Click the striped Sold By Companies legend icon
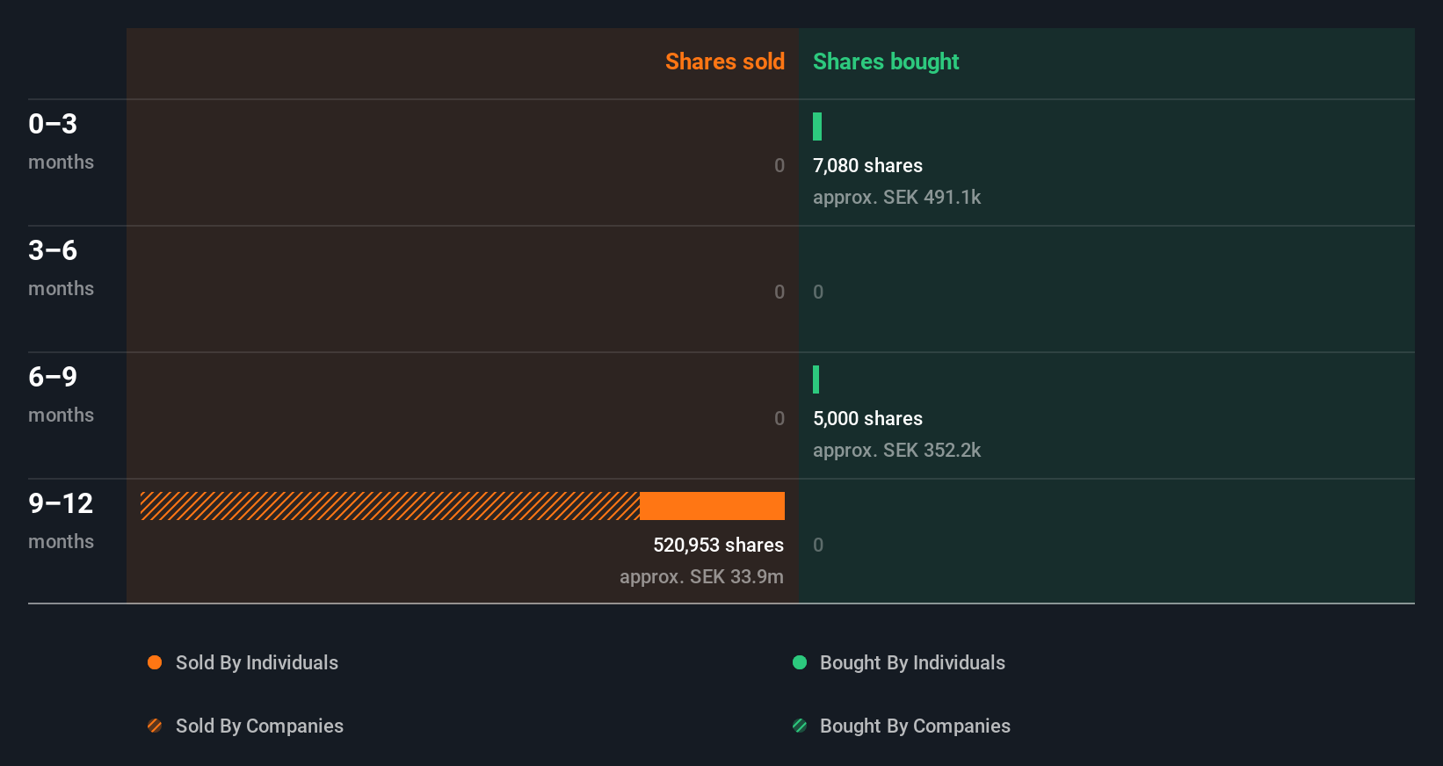This screenshot has width=1443, height=766. pos(155,726)
